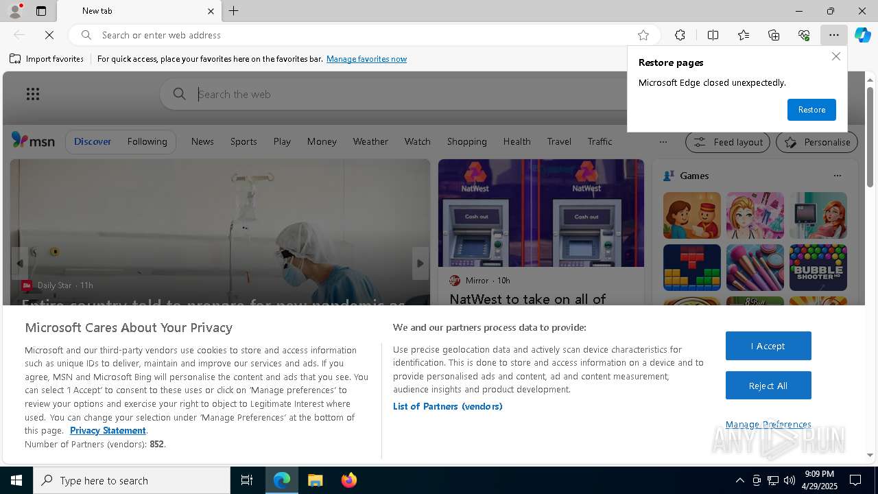Viewport: 878px width, 494px height.
Task: Open more options in Games card
Action: coord(837,176)
